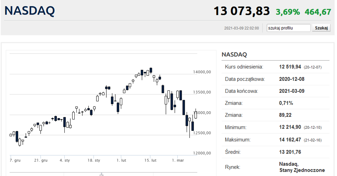Click the last white candlestick on the chart
The image size is (337, 176).
pos(196,114)
